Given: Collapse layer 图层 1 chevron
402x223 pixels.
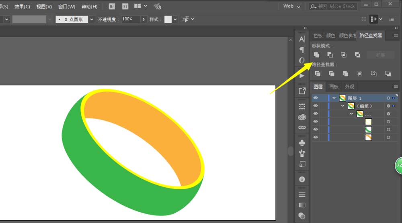Looking at the screenshot, I should 334,98.
